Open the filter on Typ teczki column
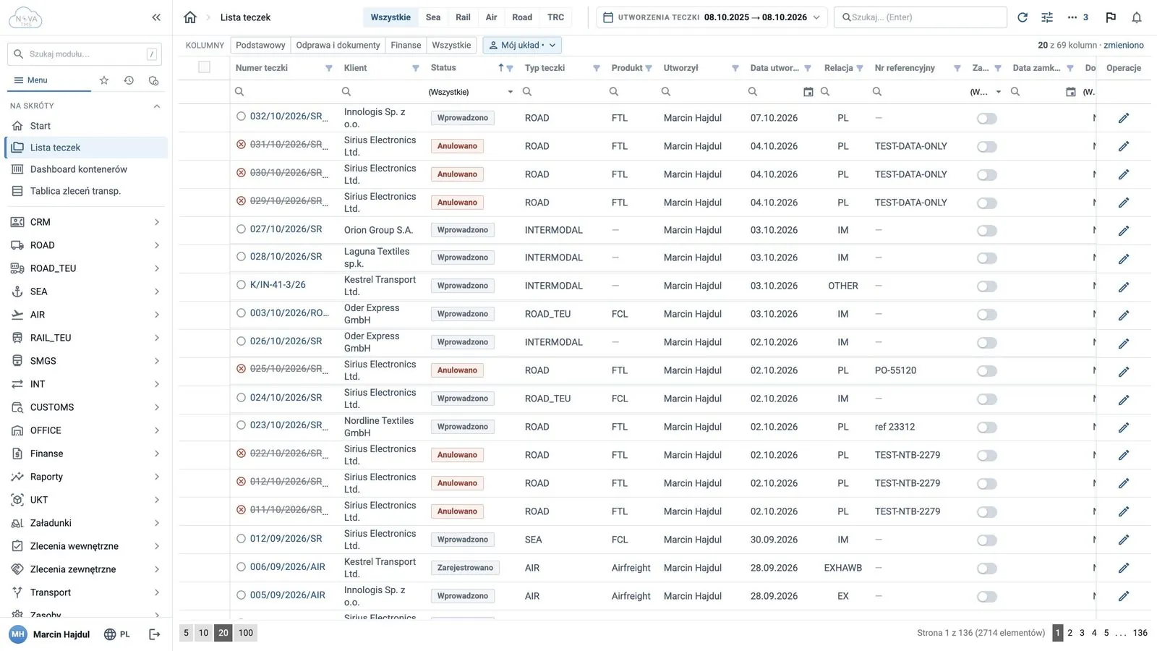 click(597, 68)
